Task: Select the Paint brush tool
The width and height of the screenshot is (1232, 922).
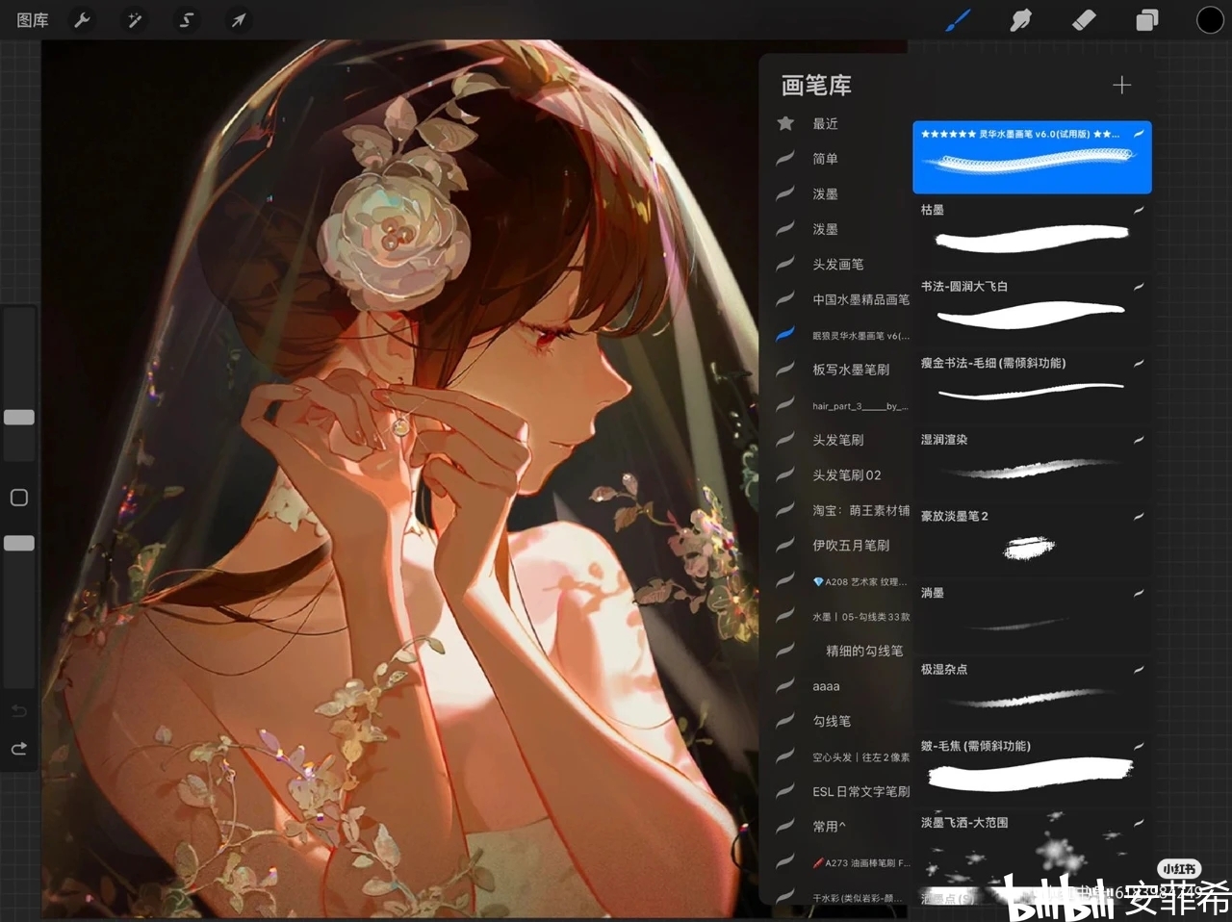Action: pos(959,19)
